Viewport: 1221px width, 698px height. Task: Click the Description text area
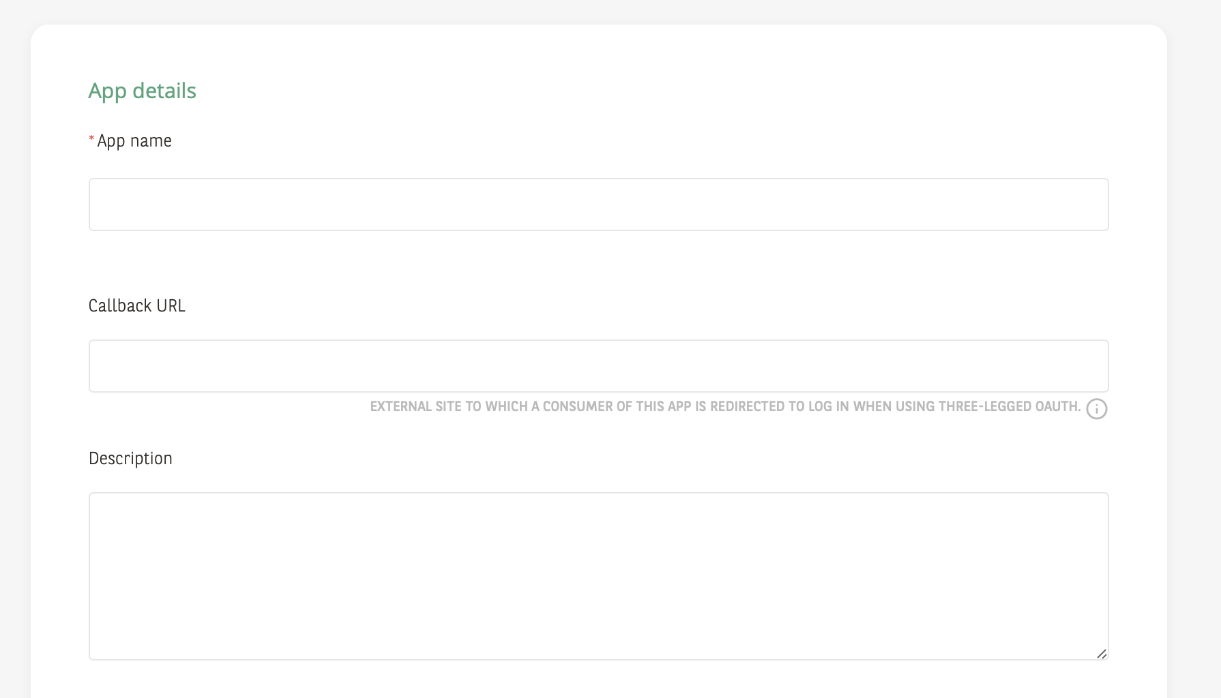coord(598,576)
